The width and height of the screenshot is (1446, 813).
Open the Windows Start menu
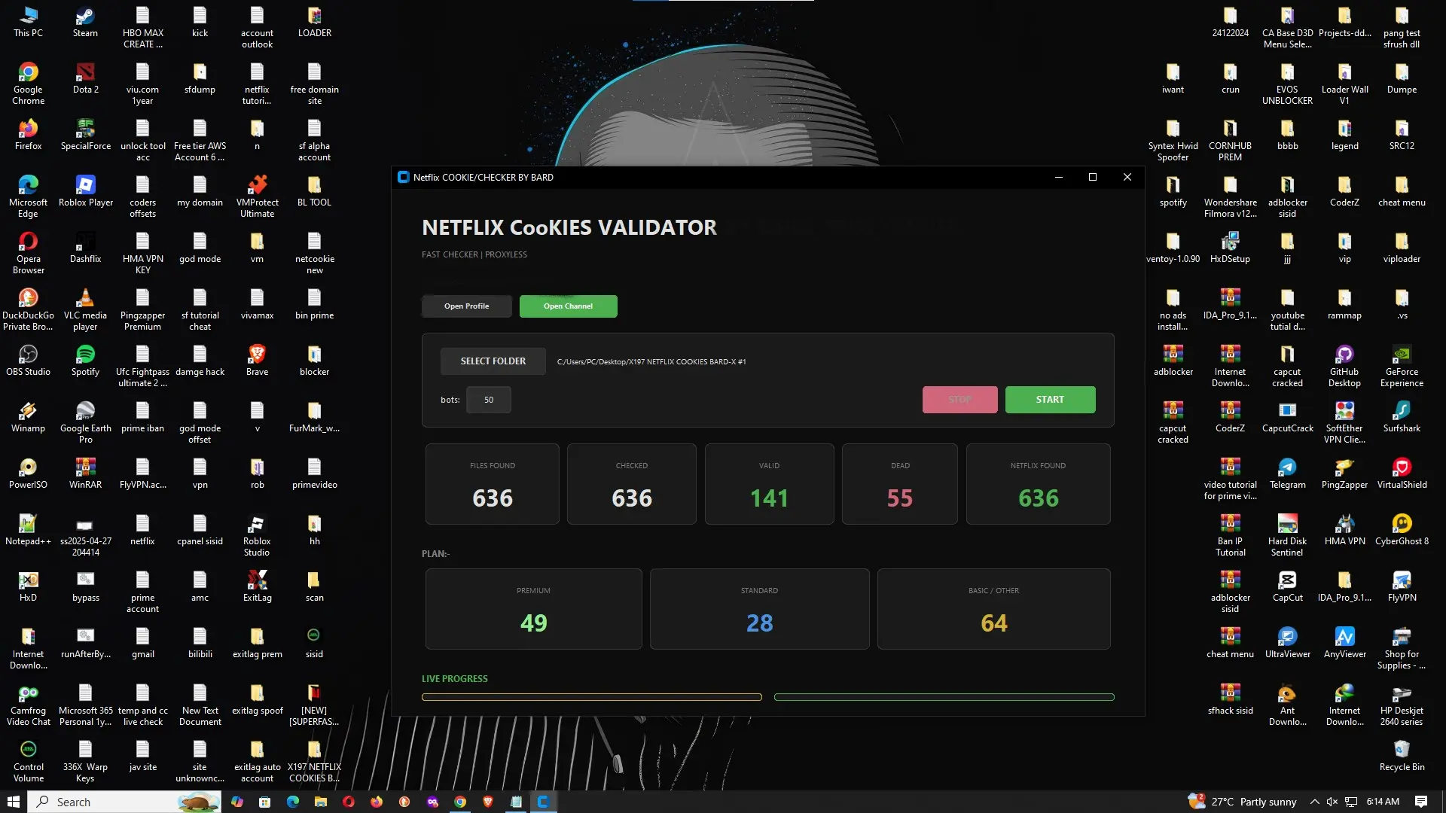(x=14, y=802)
